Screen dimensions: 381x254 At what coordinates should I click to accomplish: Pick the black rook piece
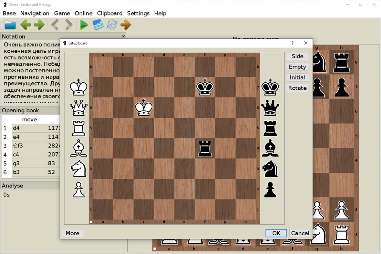pyautogui.click(x=270, y=128)
